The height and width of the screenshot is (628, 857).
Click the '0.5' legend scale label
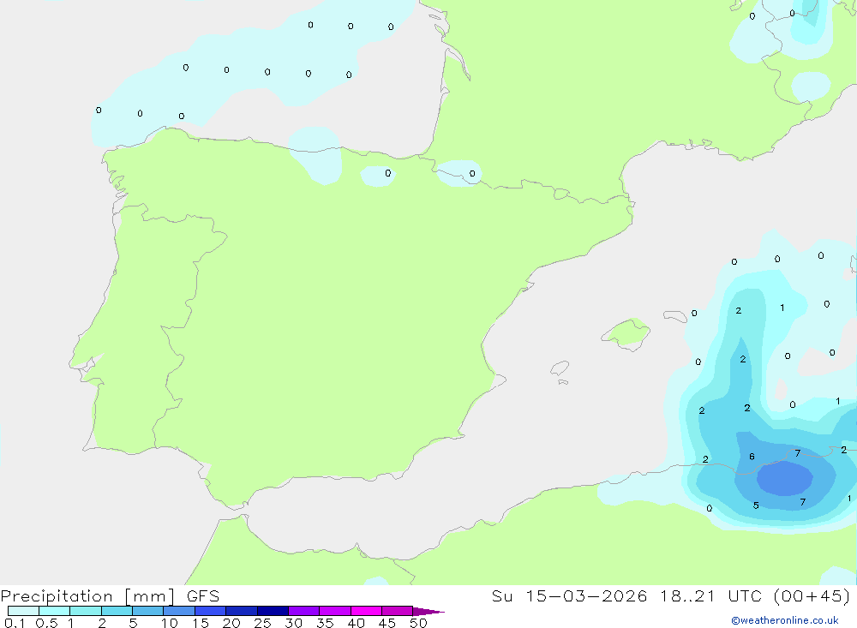(x=46, y=623)
